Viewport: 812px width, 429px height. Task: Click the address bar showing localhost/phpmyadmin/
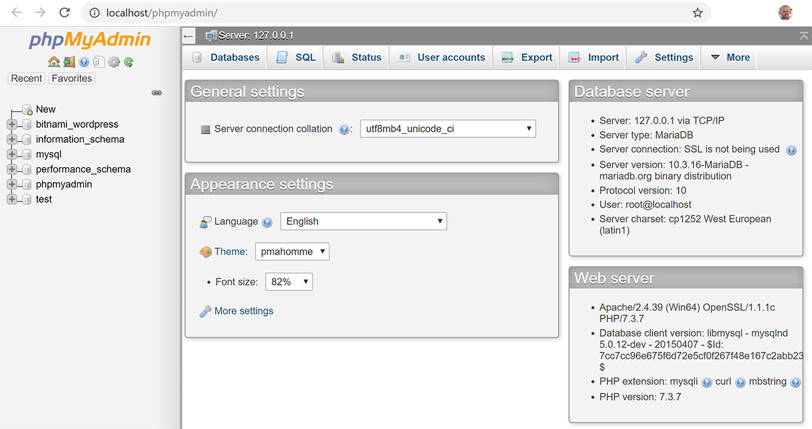tap(396, 13)
